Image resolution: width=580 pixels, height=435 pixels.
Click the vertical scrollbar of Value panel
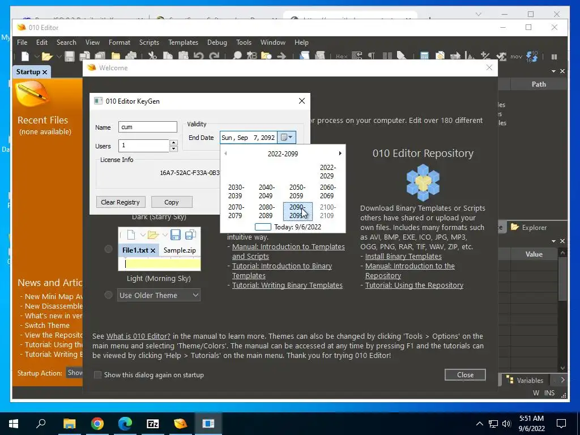[562, 310]
